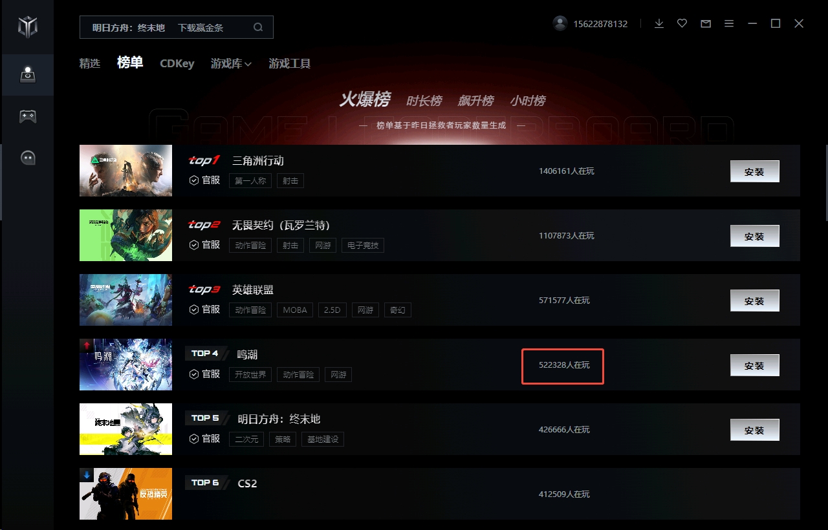This screenshot has height=530, width=828.
Task: Click the search magnifier icon
Action: [x=258, y=27]
